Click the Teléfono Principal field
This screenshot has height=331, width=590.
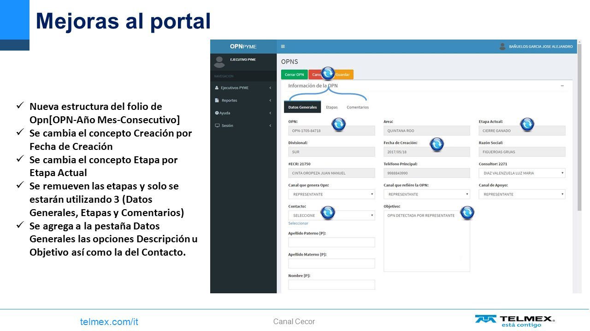click(x=426, y=173)
